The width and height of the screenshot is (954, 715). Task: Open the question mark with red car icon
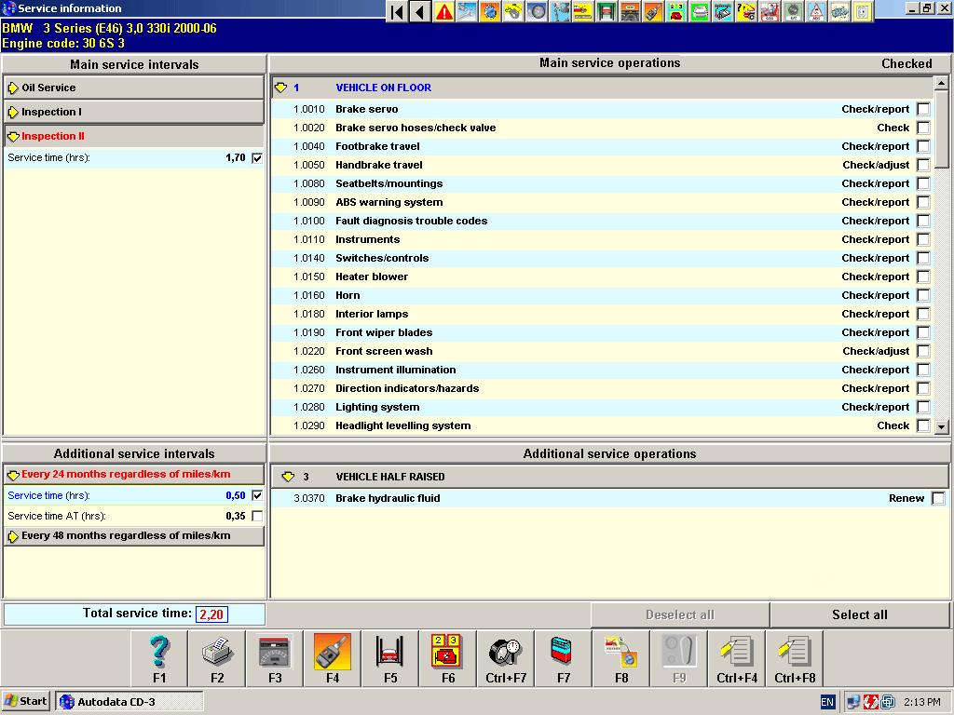tap(746, 11)
